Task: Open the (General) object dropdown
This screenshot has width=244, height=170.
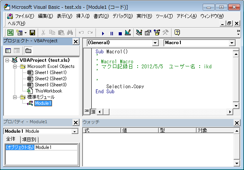Action: click(155, 43)
